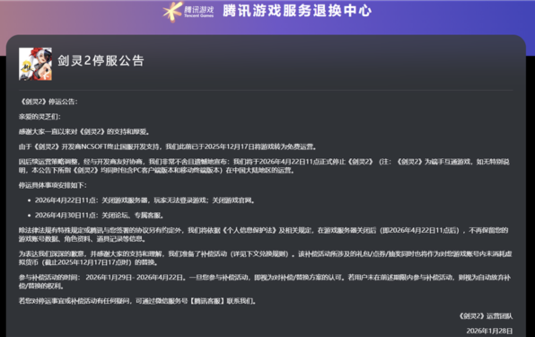Click the paragraph starting 因后续运营策略调整

tap(265, 166)
